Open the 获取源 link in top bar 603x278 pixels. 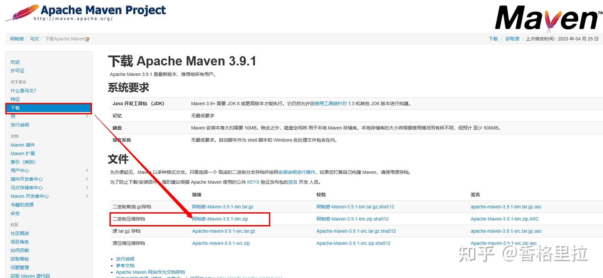point(512,39)
